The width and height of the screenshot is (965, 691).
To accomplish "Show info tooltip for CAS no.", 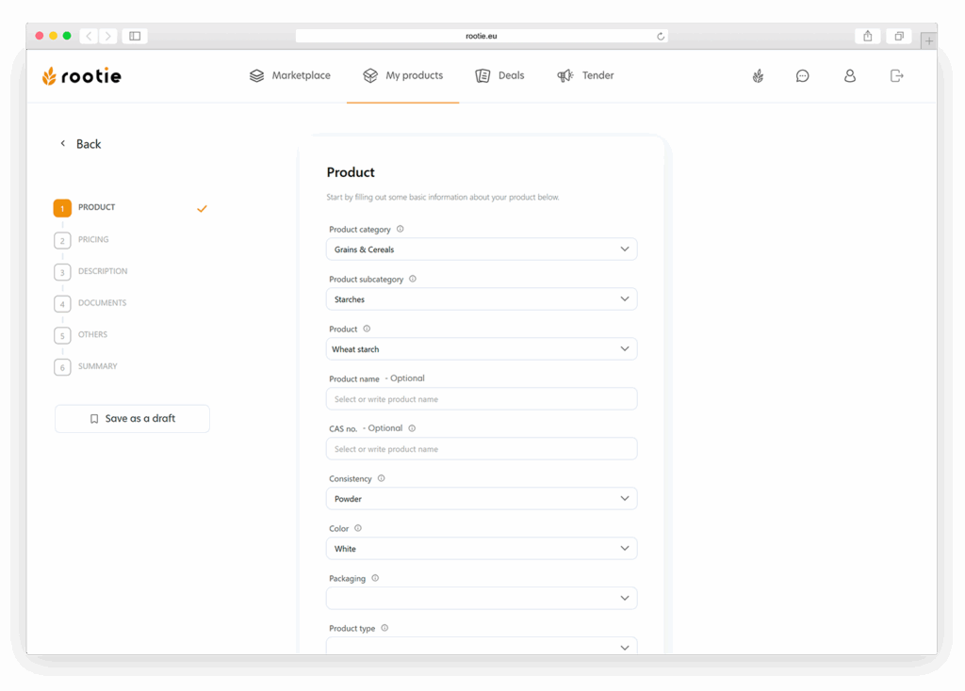I will [x=412, y=428].
